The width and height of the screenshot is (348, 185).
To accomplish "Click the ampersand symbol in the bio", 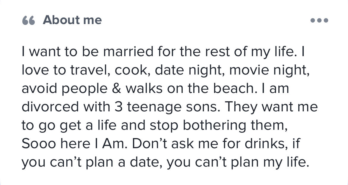I will (117, 88).
